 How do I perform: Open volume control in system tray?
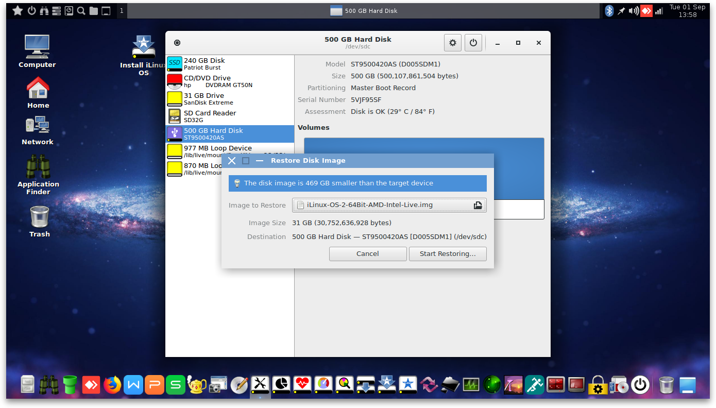coord(634,10)
